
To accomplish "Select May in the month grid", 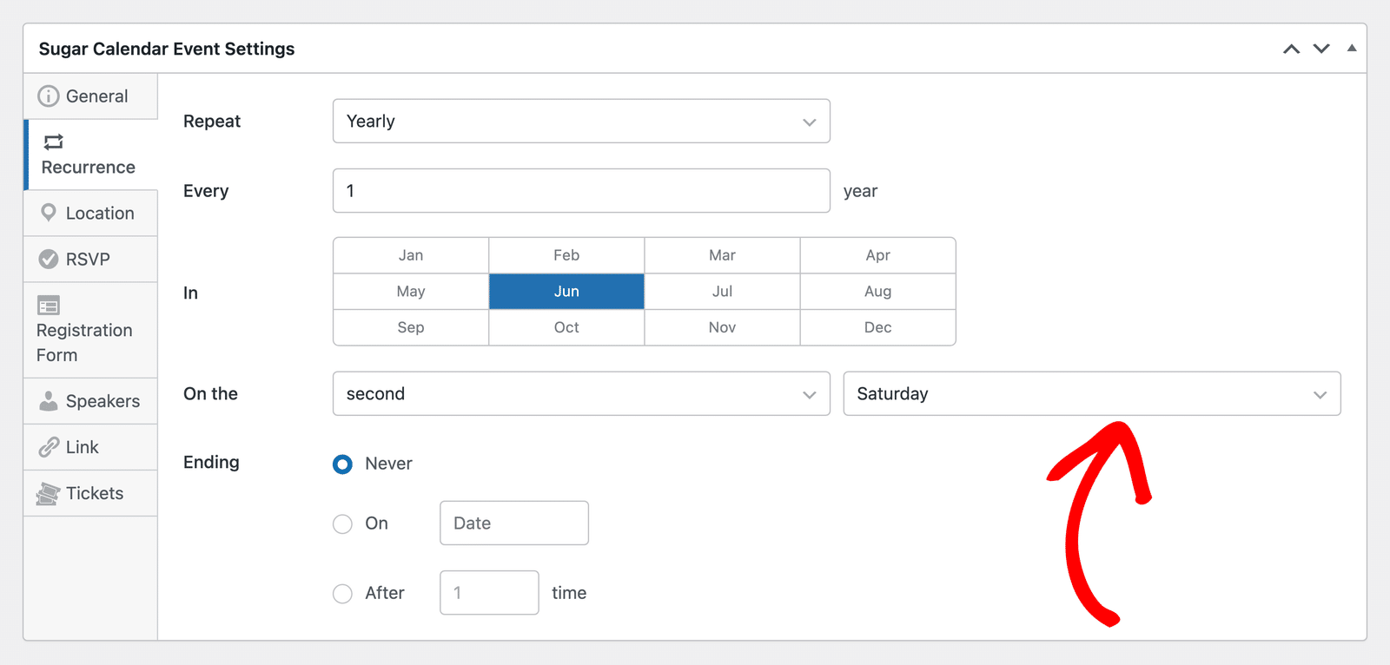I will [411, 292].
